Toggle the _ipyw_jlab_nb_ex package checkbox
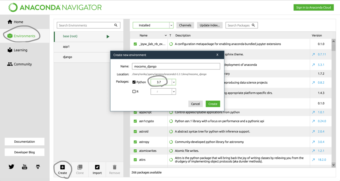 135,44
